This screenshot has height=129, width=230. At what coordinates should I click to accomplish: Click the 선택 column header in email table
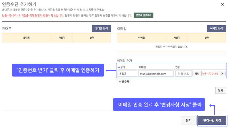coord(207,38)
